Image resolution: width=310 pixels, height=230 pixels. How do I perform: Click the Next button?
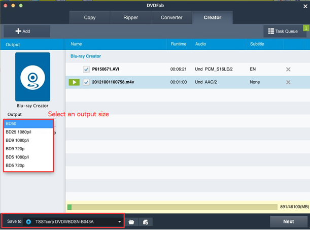click(x=289, y=221)
